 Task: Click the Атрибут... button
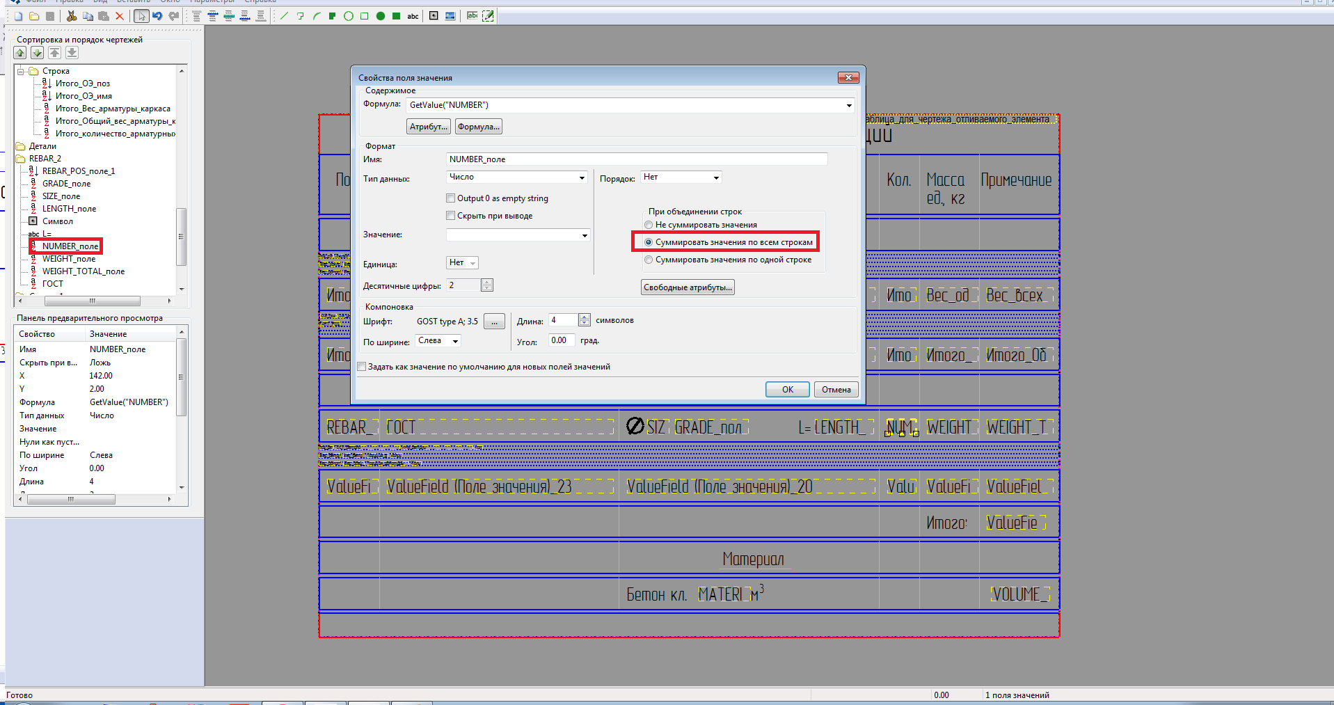pos(428,127)
